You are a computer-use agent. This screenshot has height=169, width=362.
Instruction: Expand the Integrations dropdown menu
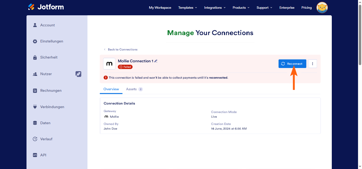tap(215, 8)
